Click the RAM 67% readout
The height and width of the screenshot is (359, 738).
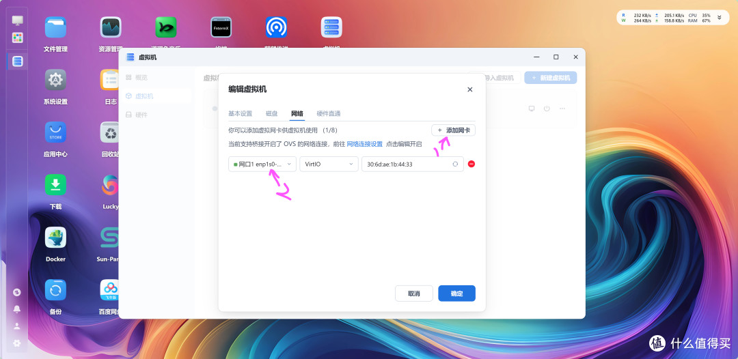click(699, 20)
